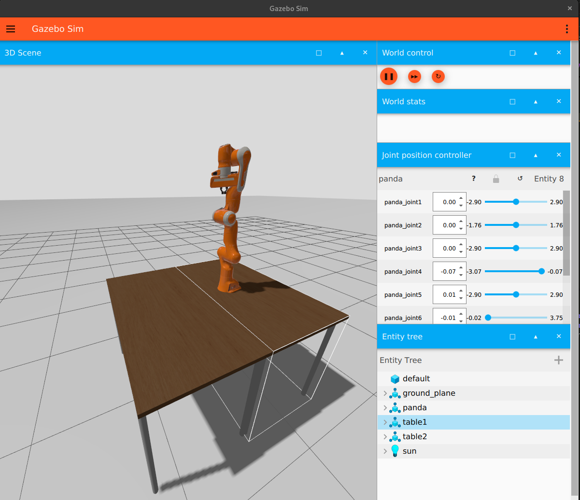Image resolution: width=580 pixels, height=500 pixels.
Task: Collapse the World control panel
Action: pos(536,53)
